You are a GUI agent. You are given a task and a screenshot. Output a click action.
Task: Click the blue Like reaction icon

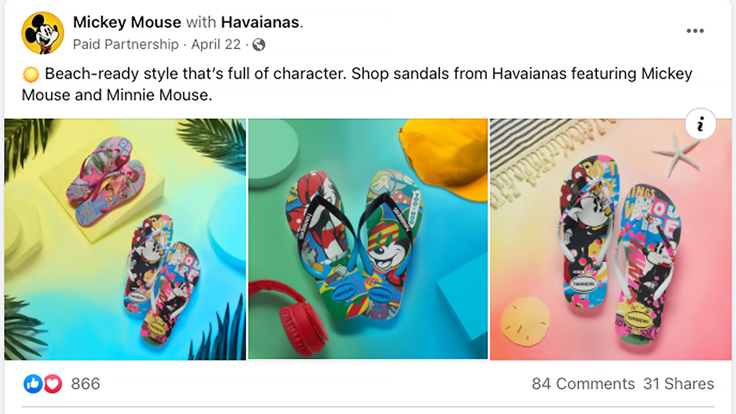click(33, 384)
